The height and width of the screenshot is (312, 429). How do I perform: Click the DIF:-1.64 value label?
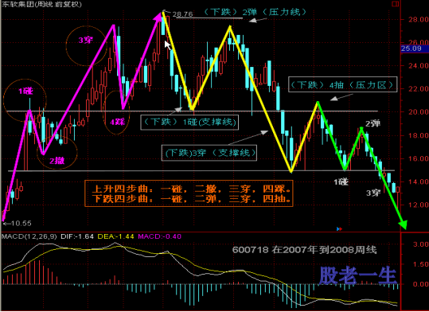pyautogui.click(x=77, y=236)
